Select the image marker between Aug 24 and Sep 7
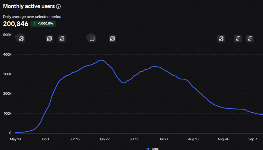263x150 pixels. pyautogui.click(x=238, y=39)
